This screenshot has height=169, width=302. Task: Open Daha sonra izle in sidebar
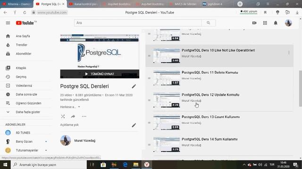point(26,94)
